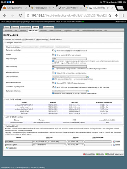Open the Diagnosztika submenu

pos(68,31)
